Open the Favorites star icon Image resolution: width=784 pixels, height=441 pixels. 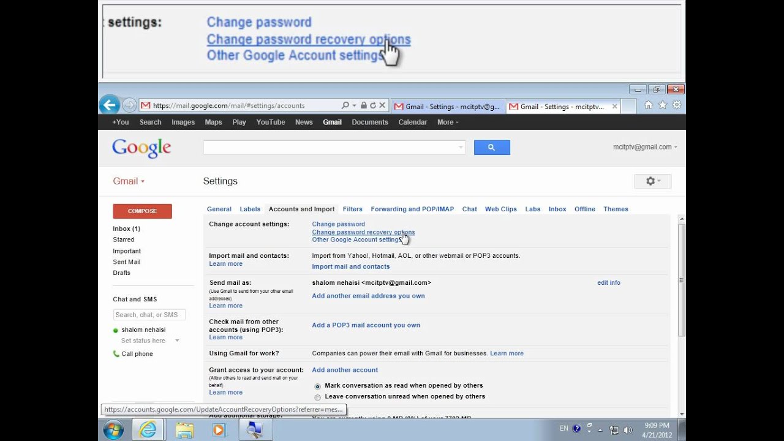tap(663, 105)
